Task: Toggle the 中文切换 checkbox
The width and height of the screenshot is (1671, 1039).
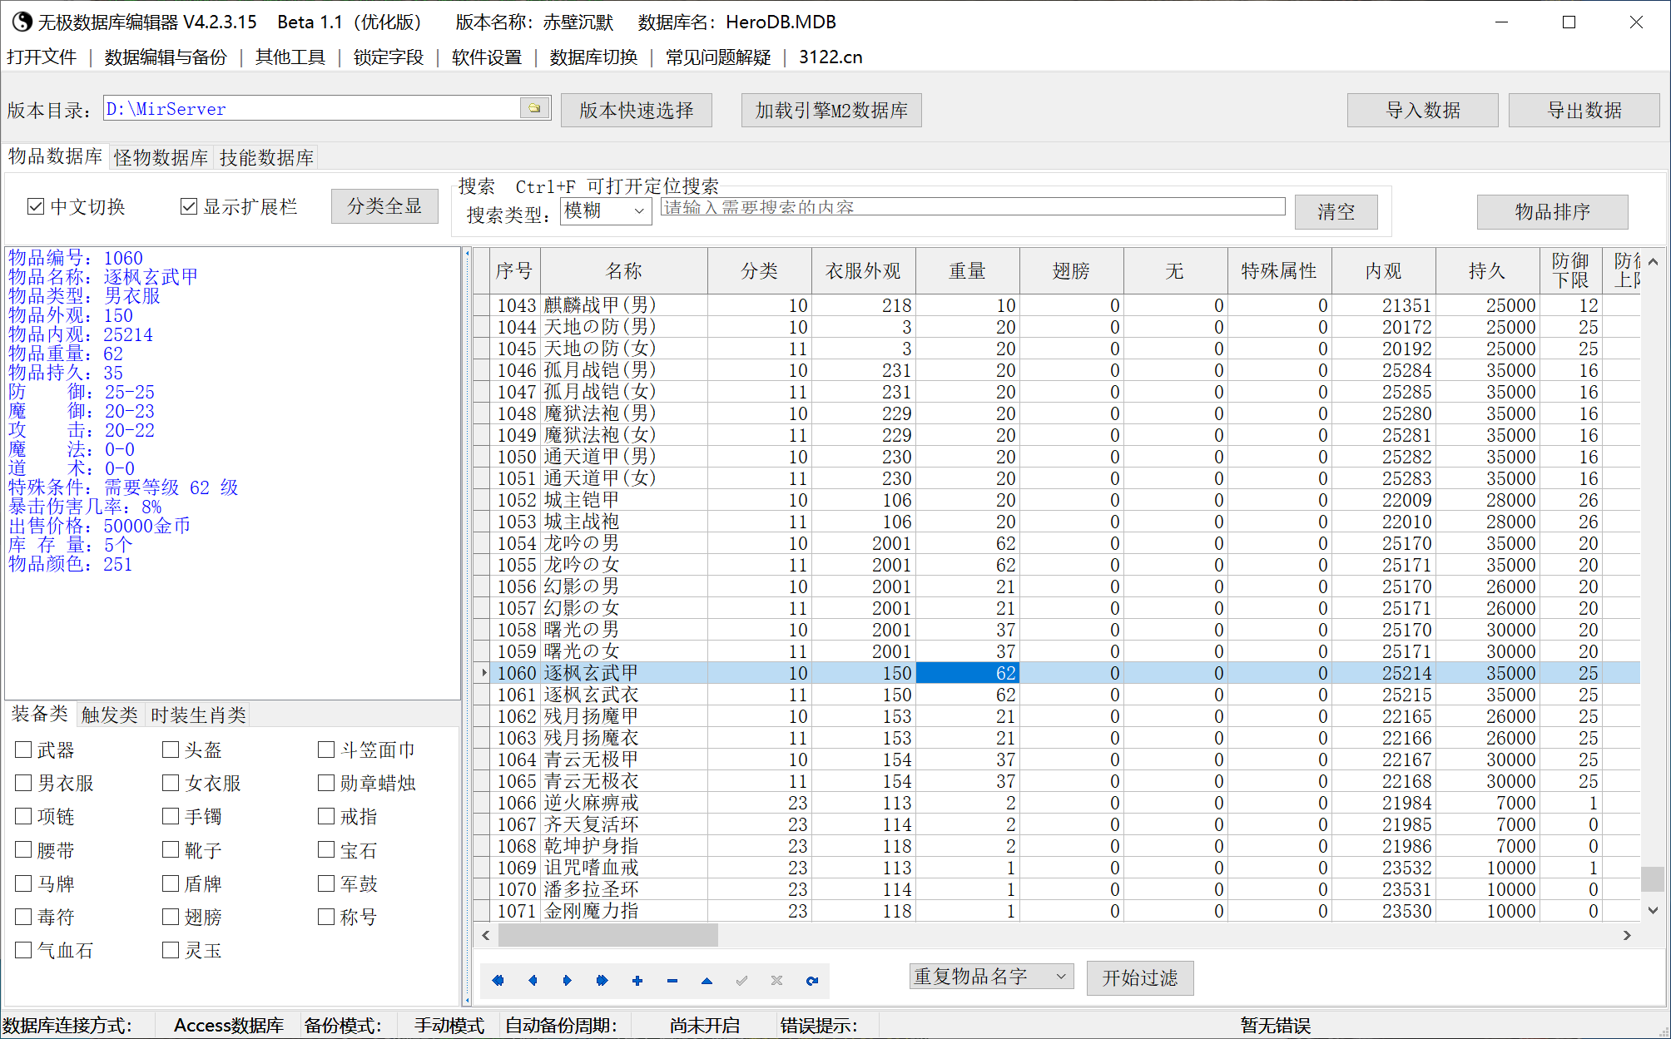Action: (36, 206)
